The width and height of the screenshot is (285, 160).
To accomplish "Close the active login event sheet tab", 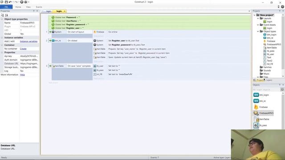I will (x=65, y=11).
